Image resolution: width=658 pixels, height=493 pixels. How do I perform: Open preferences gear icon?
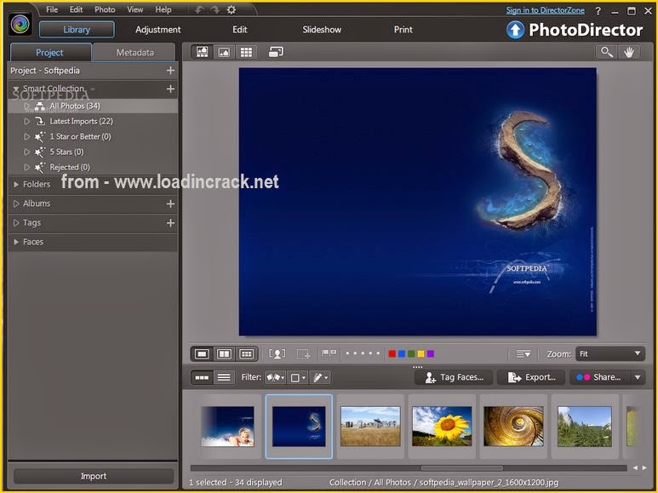coord(232,9)
